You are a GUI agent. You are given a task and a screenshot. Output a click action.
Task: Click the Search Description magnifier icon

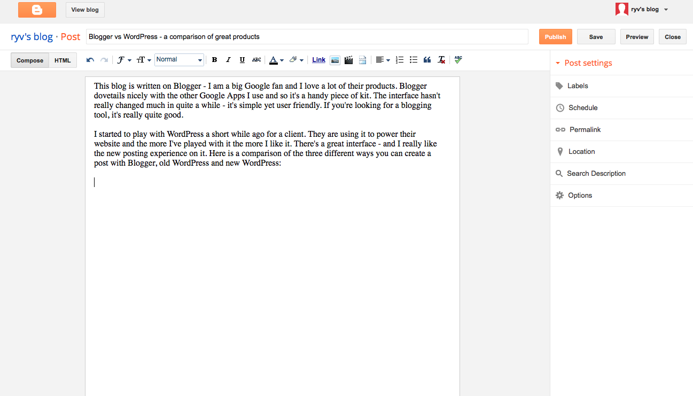click(559, 174)
